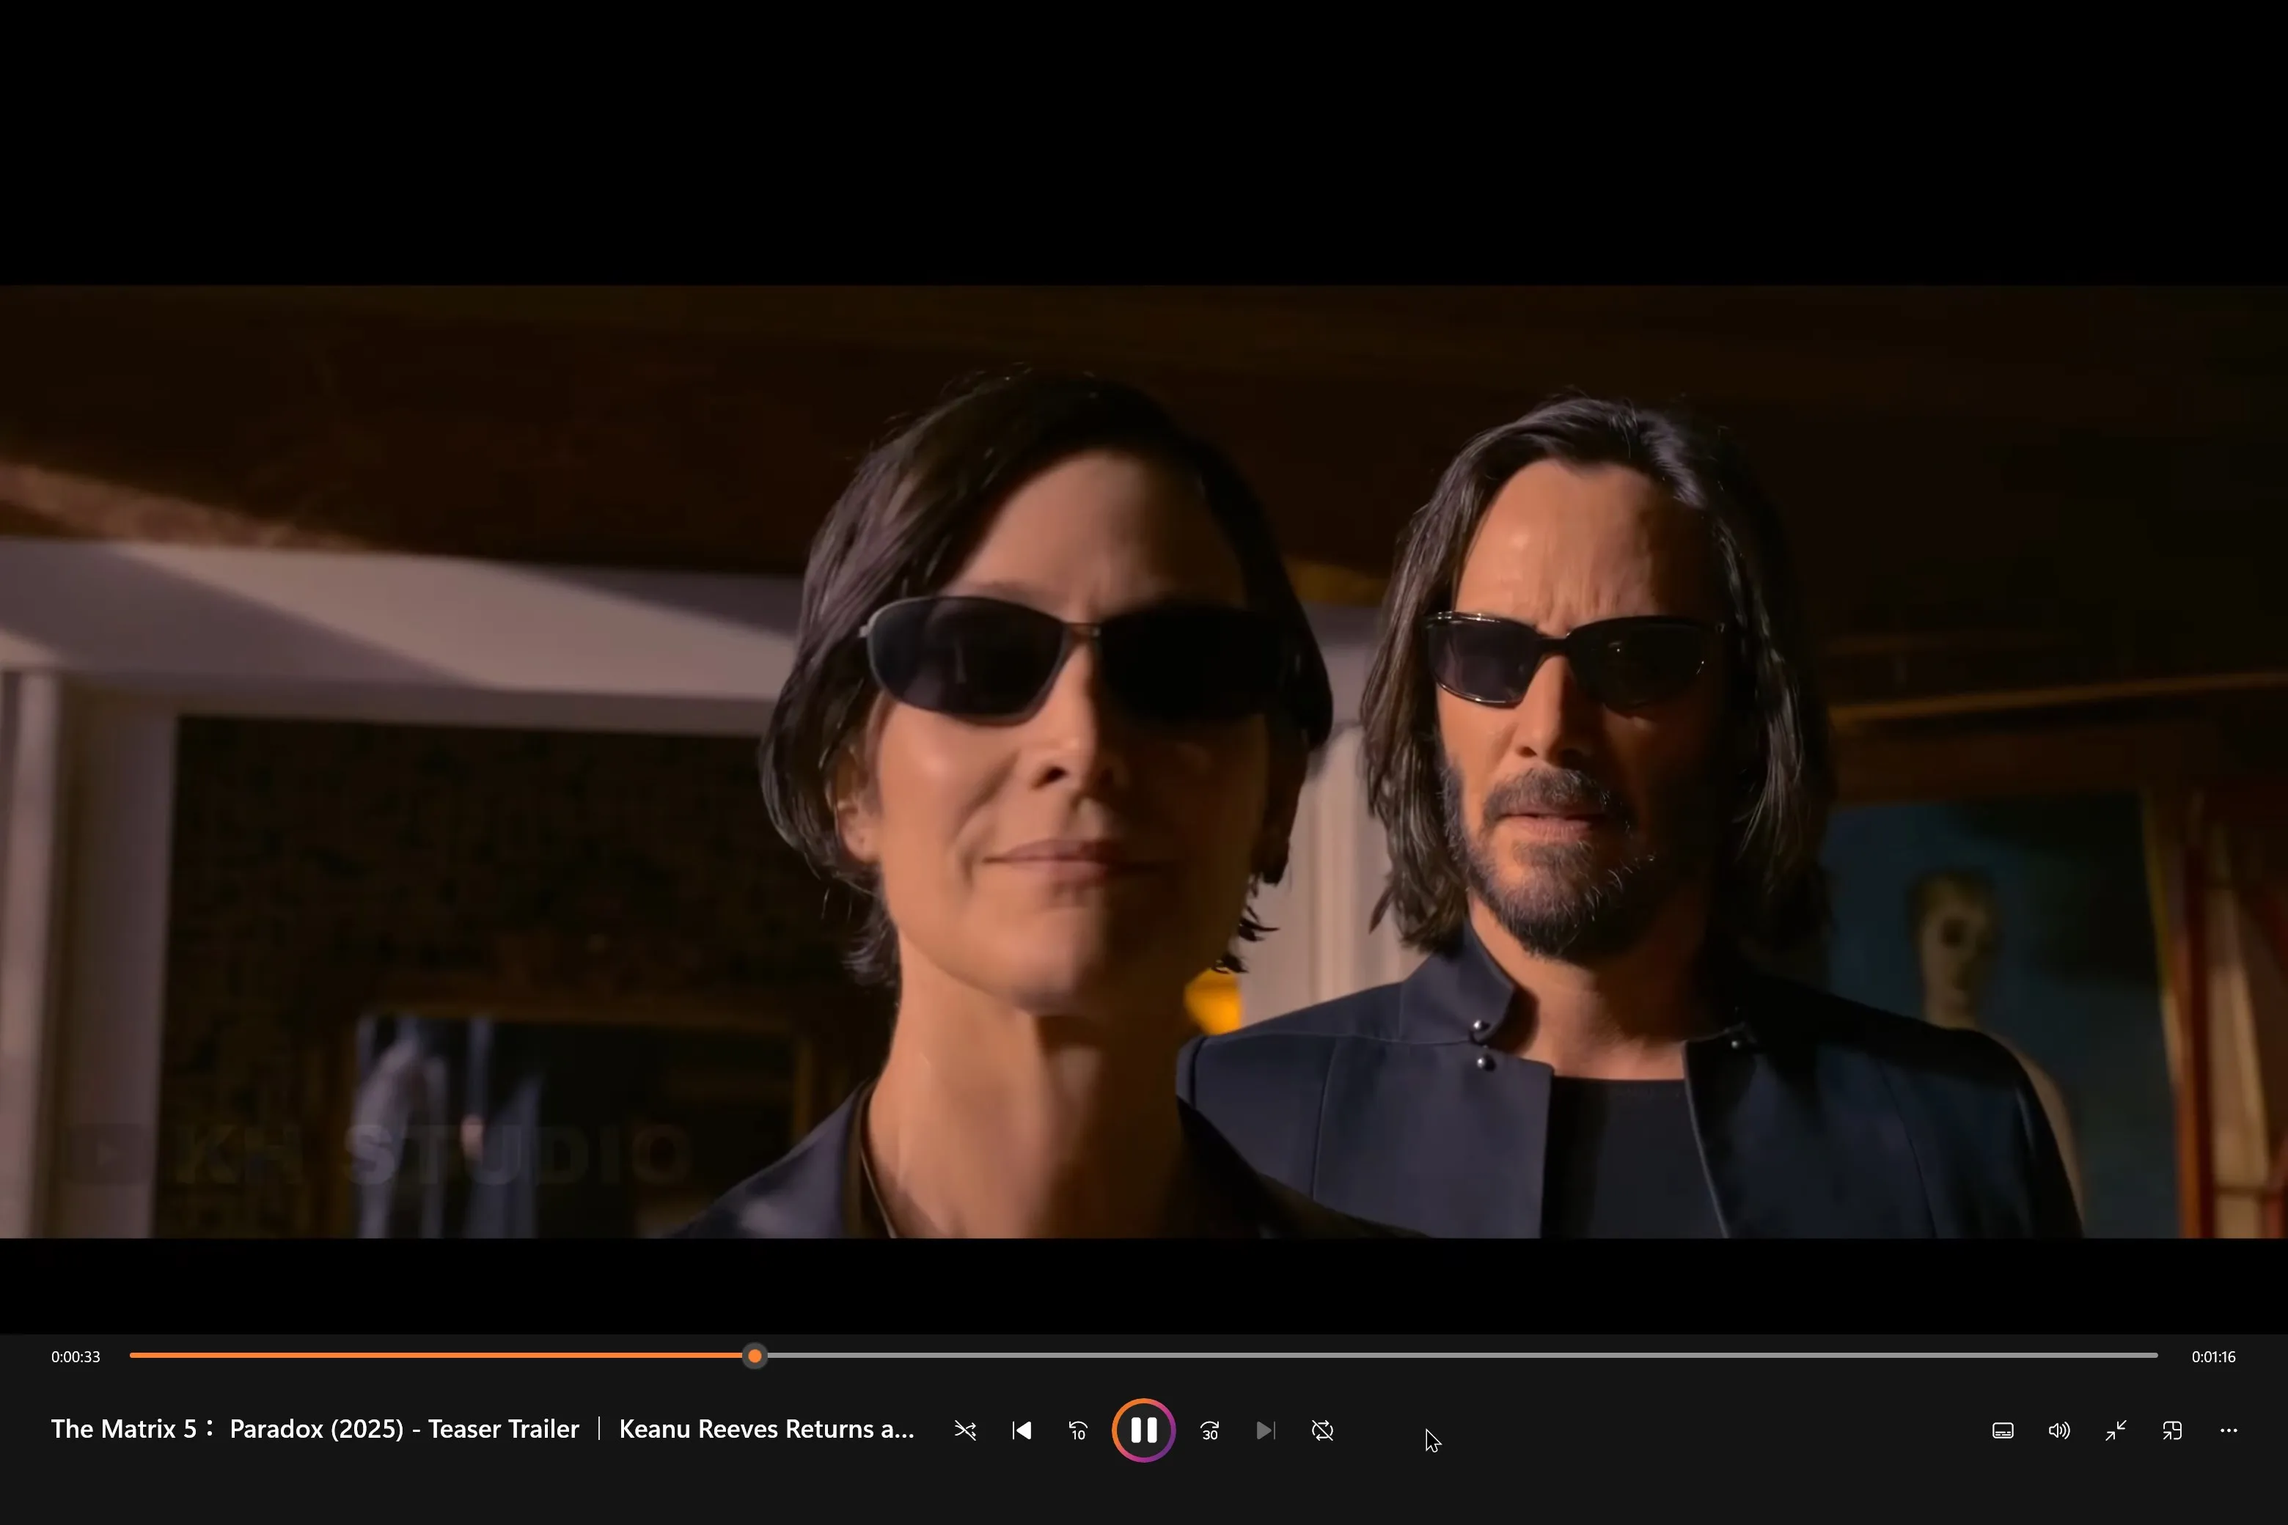Toggle repeat mode
2288x1525 pixels.
[x=1322, y=1430]
